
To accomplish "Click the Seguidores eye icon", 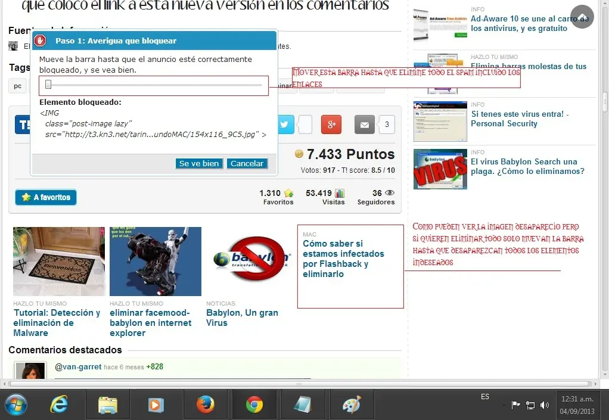I will coord(390,192).
